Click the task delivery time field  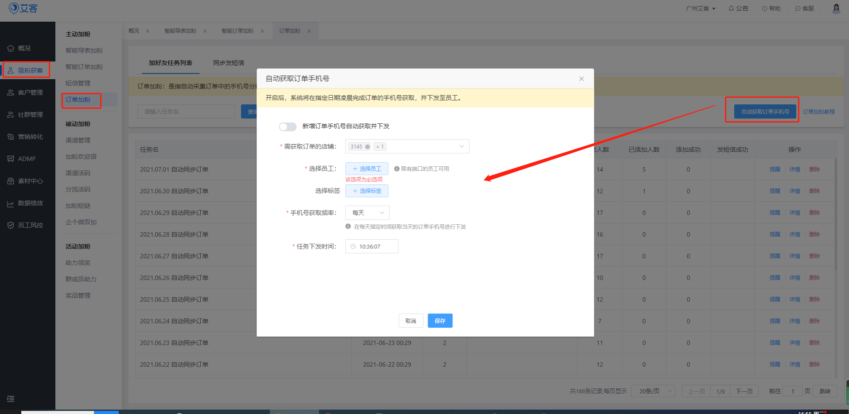372,247
